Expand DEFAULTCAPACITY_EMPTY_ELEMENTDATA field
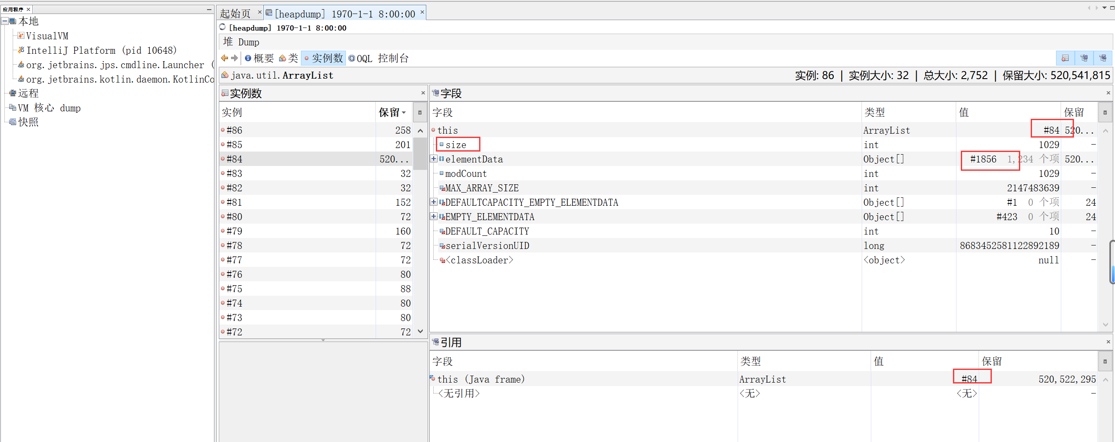1115x442 pixels. [x=434, y=202]
